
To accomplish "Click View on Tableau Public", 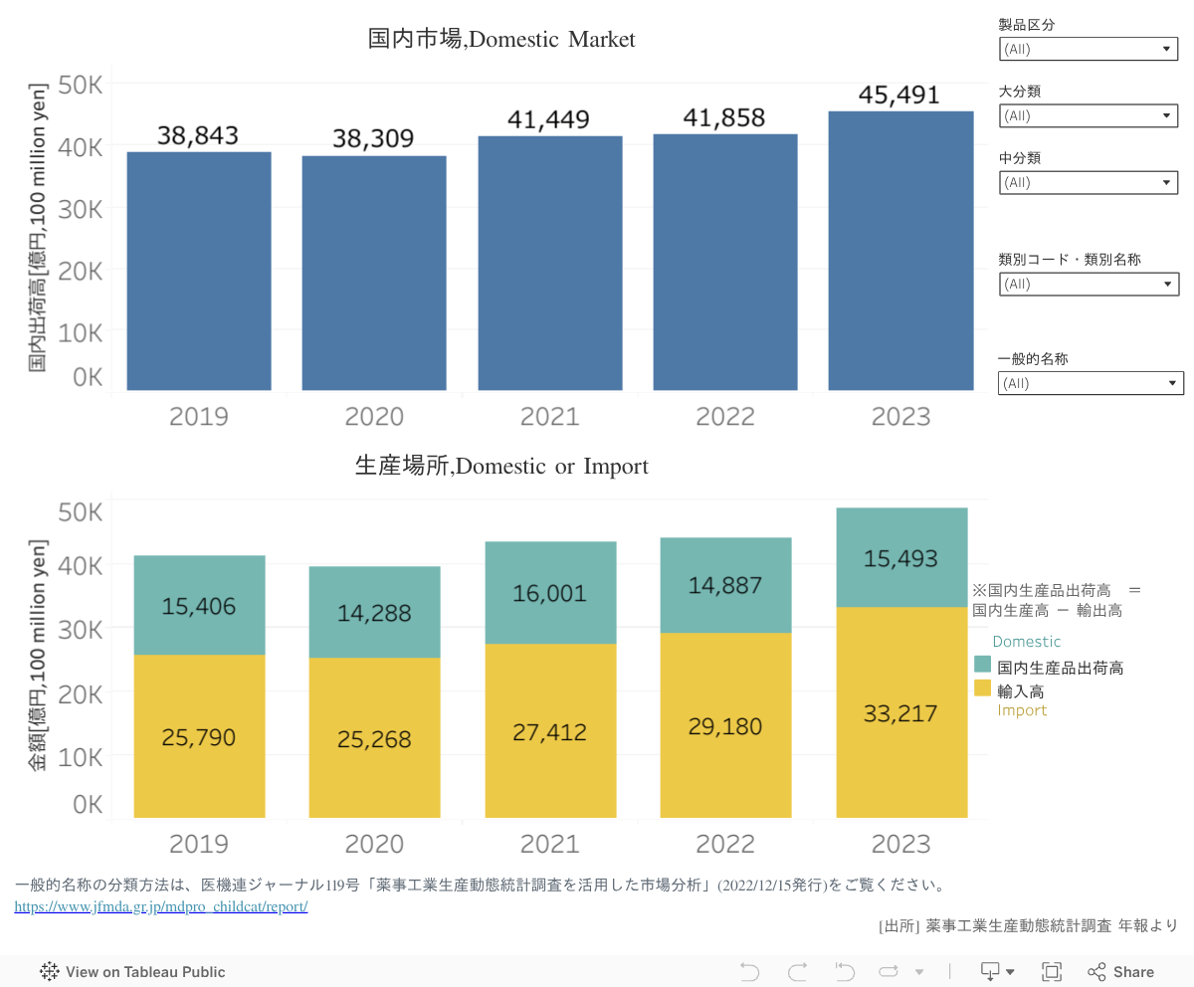I will tap(132, 972).
